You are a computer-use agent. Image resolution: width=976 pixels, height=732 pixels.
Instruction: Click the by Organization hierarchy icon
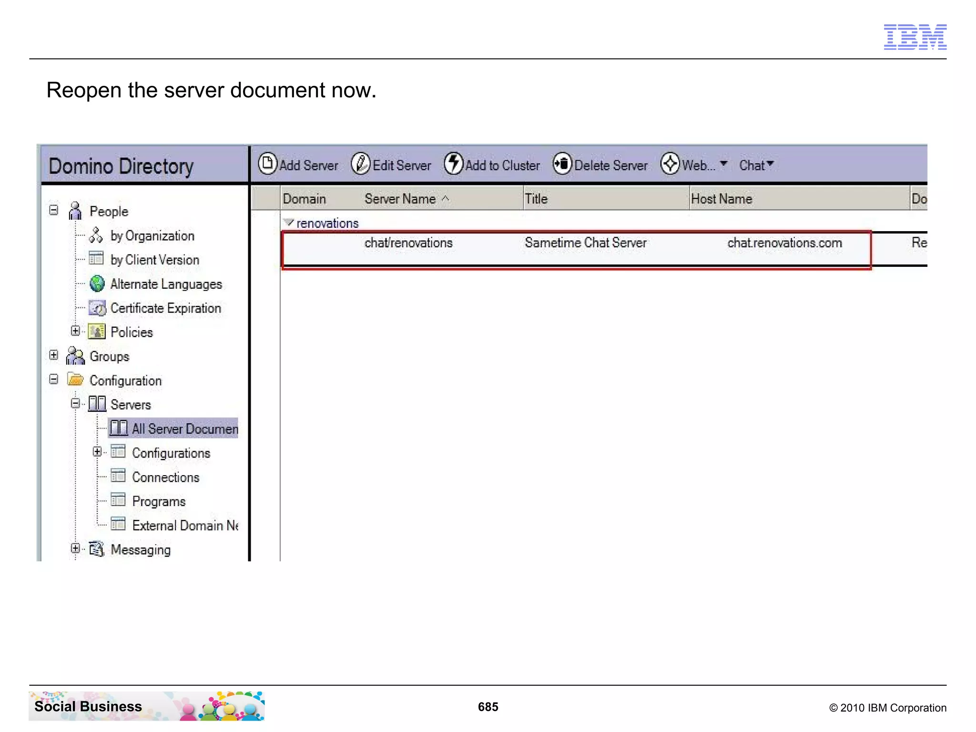[96, 235]
